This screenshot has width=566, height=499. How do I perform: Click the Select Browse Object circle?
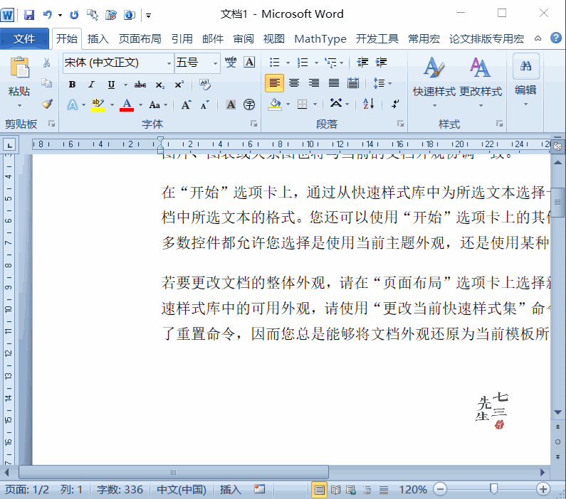(557, 441)
